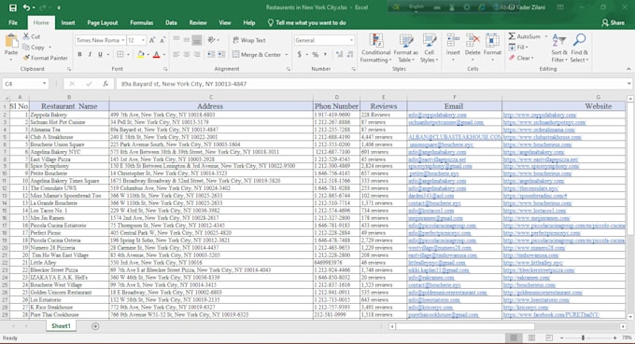Open Format as Table gallery
Viewport: 635px width, 344px height.
[405, 48]
